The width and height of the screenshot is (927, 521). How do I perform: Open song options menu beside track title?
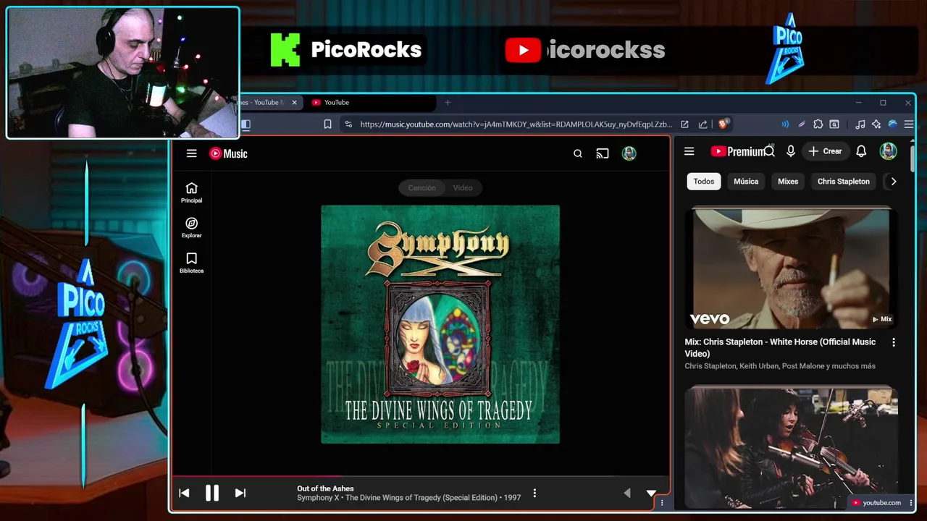click(x=534, y=494)
